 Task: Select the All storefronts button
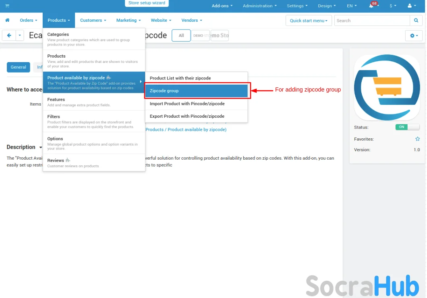click(x=181, y=35)
